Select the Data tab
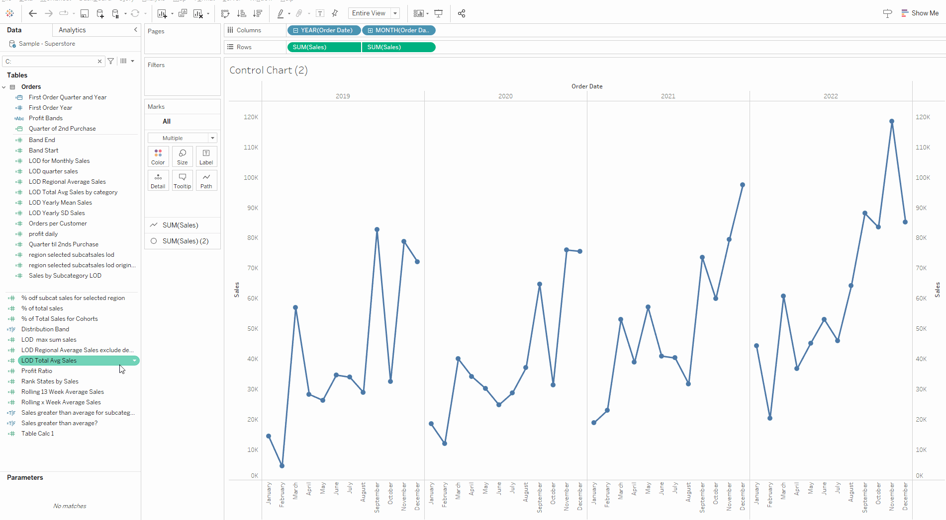The image size is (946, 520). point(14,30)
